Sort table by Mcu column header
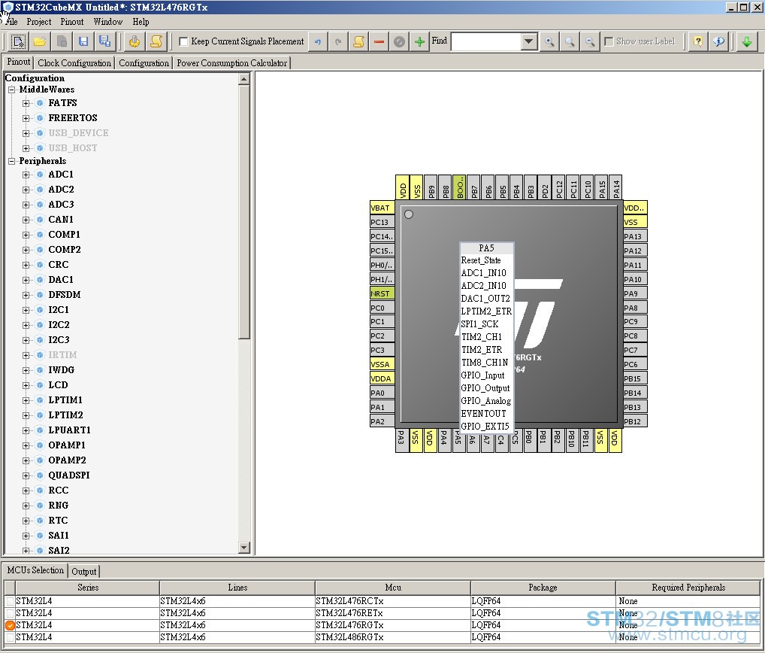This screenshot has width=765, height=653. [x=393, y=588]
